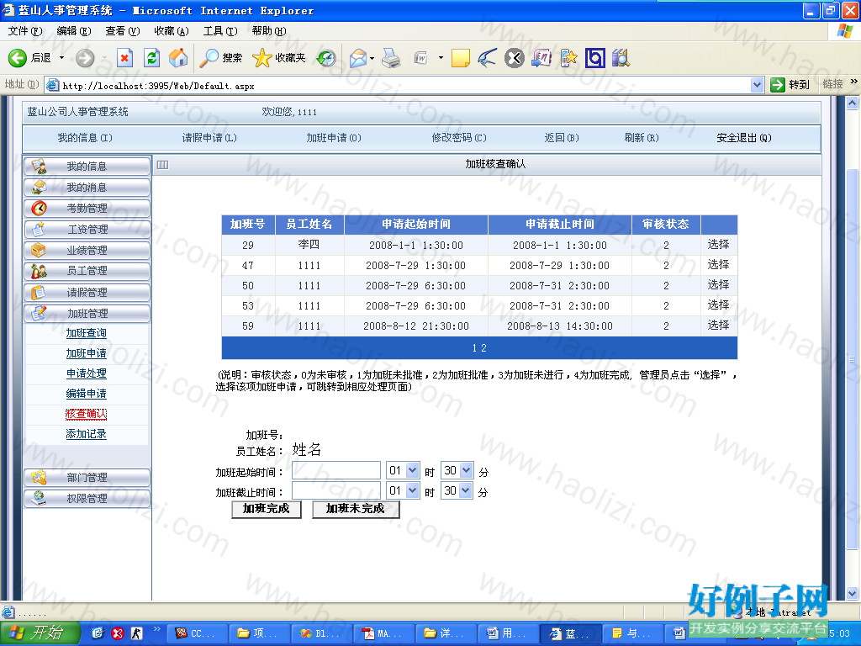
Task: Open the 编辑(E) menu
Action: 74,31
